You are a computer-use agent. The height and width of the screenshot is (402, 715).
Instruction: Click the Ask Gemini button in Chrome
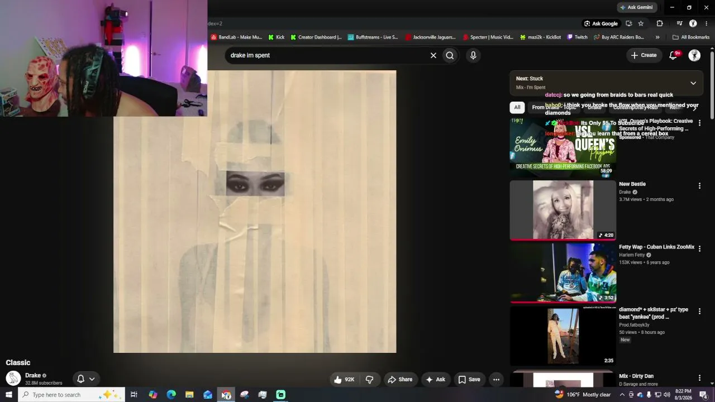pos(636,7)
